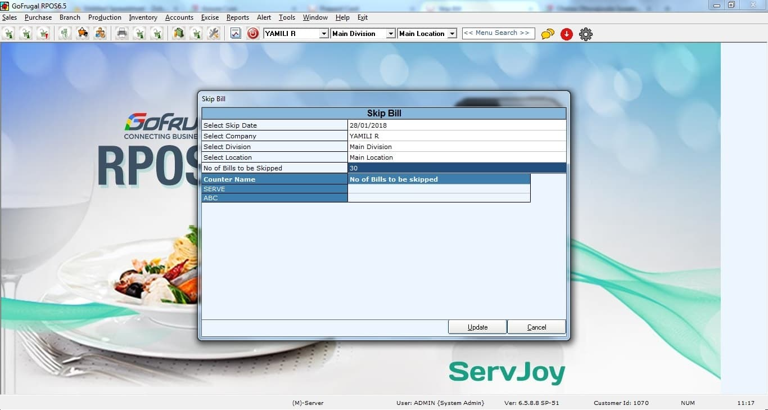Open the Inventory menu
Viewport: 768px width, 410px height.
point(143,17)
